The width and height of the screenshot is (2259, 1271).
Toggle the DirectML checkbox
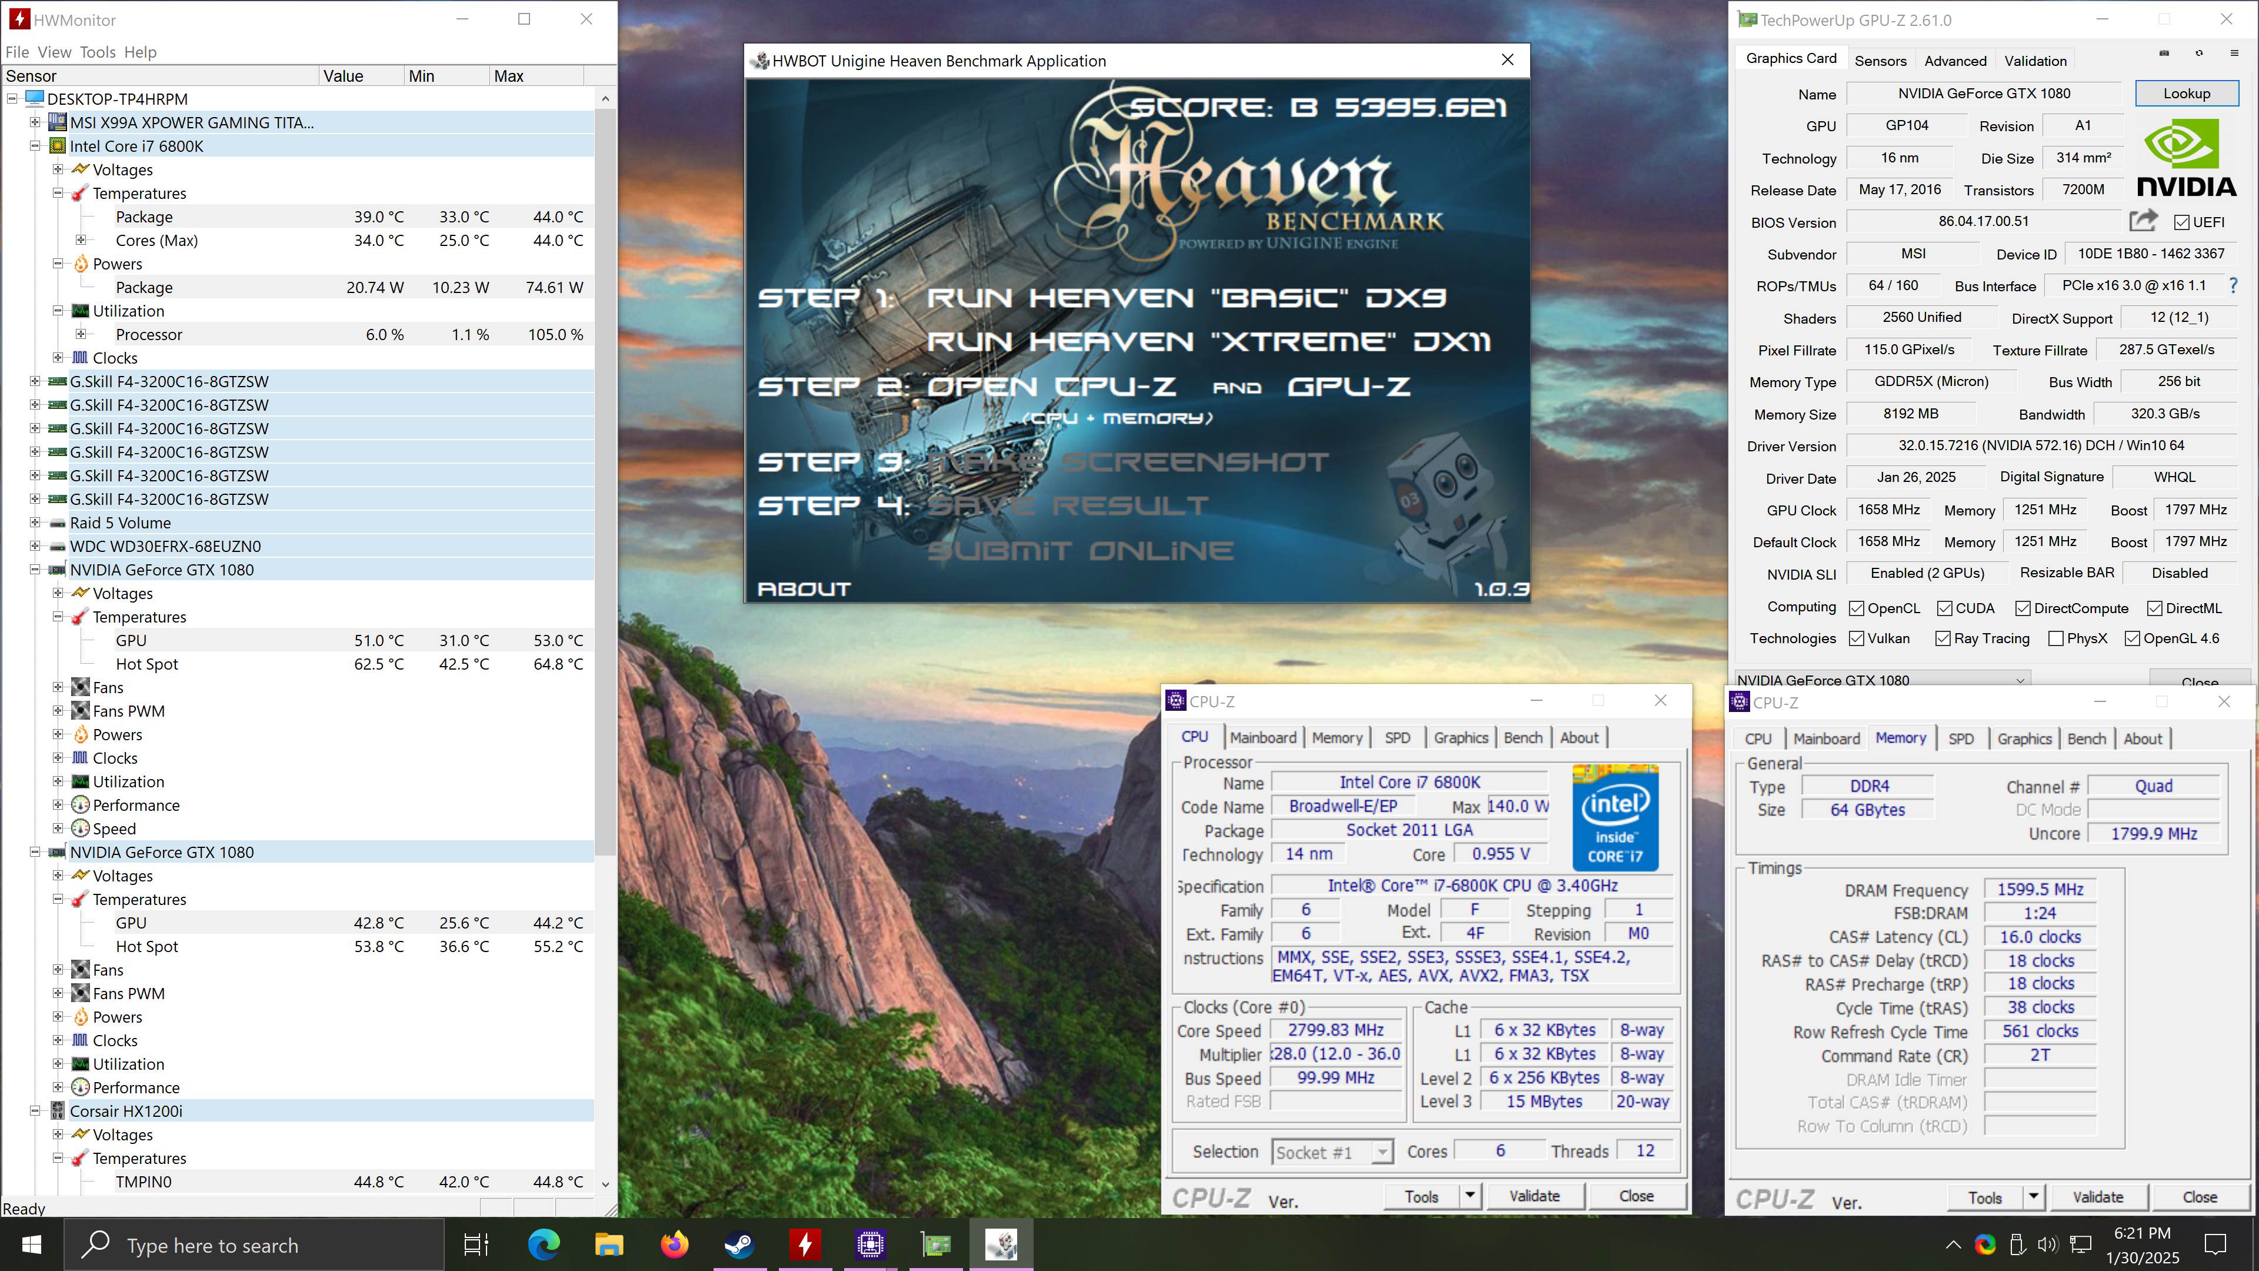pyautogui.click(x=2155, y=608)
